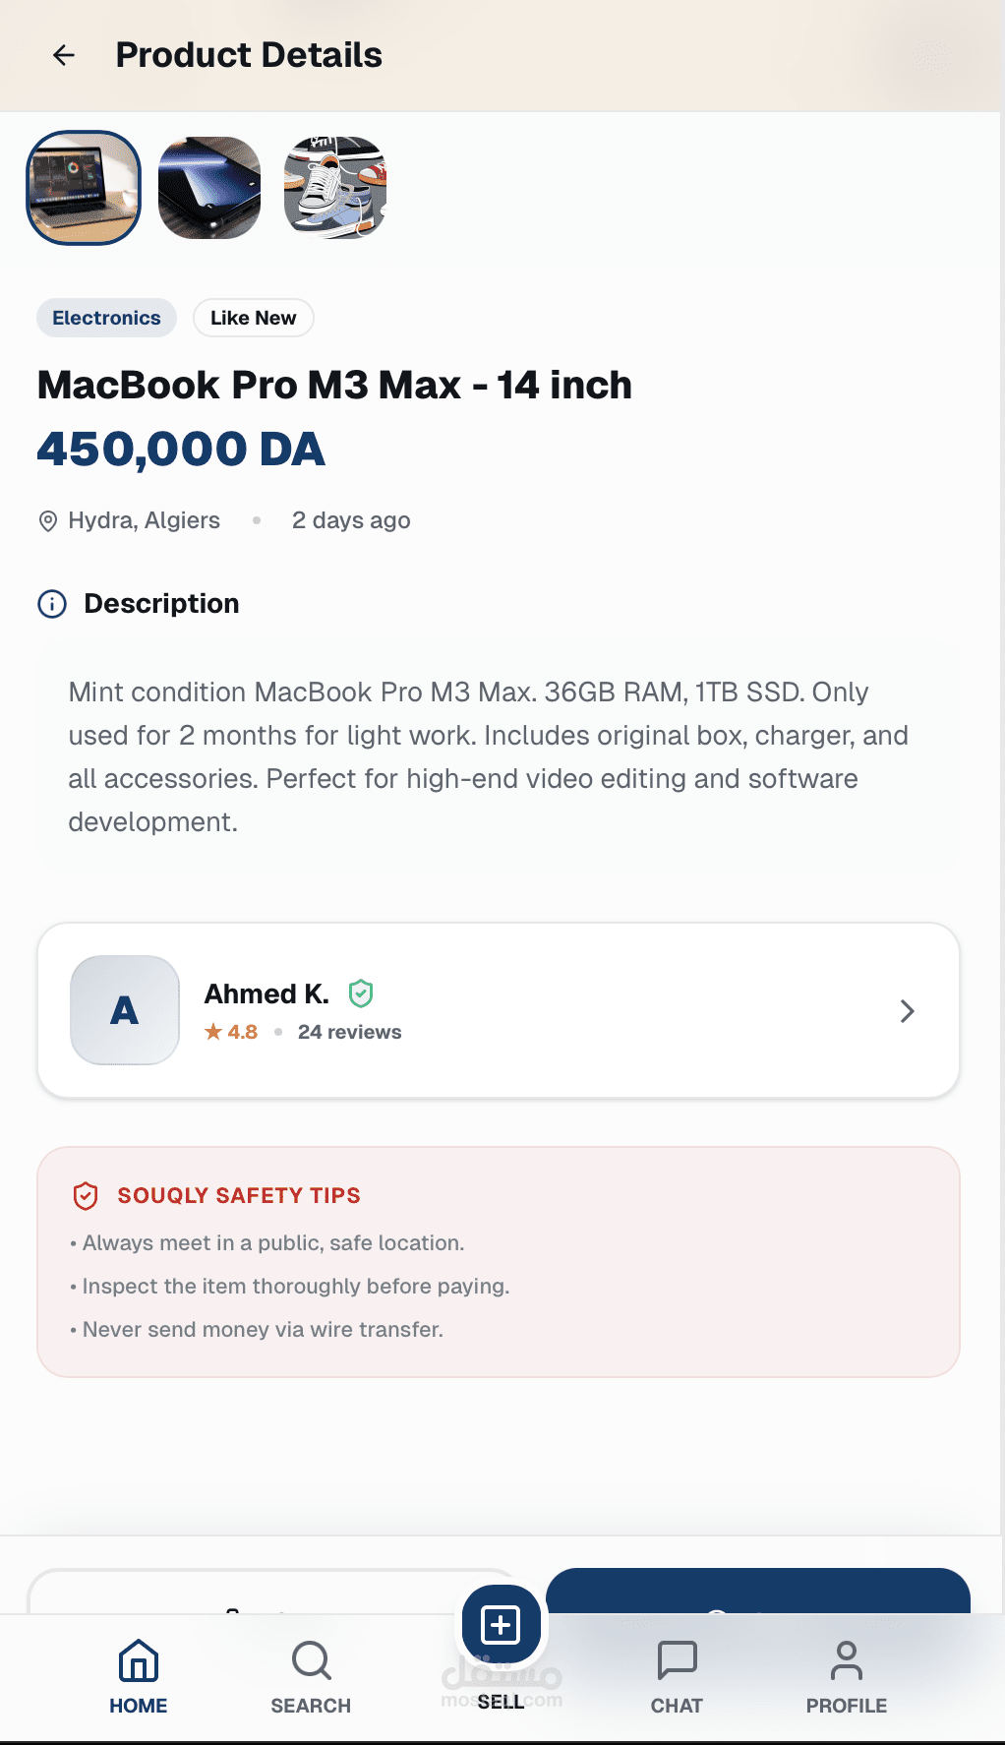This screenshot has width=1005, height=1745.
Task: Click the Electronics category tag
Action: [x=106, y=318]
